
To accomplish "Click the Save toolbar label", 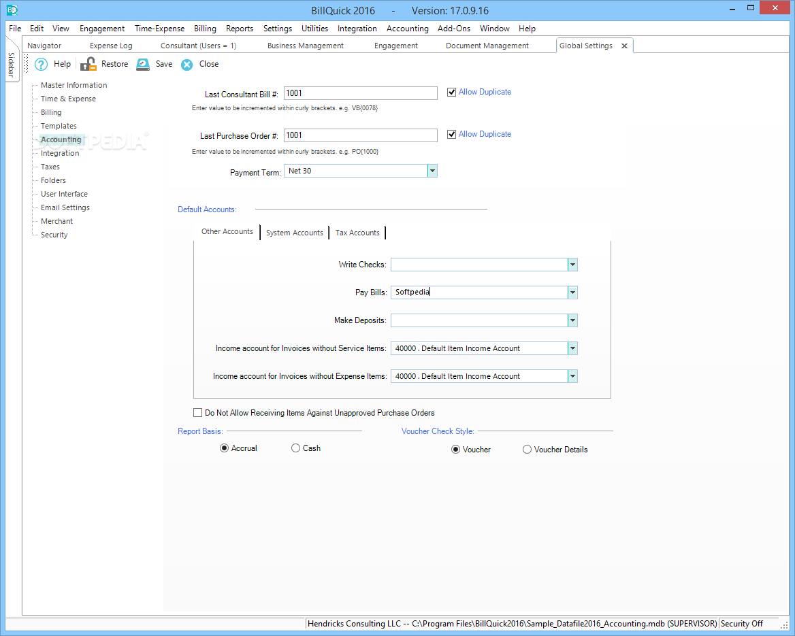I will (164, 64).
